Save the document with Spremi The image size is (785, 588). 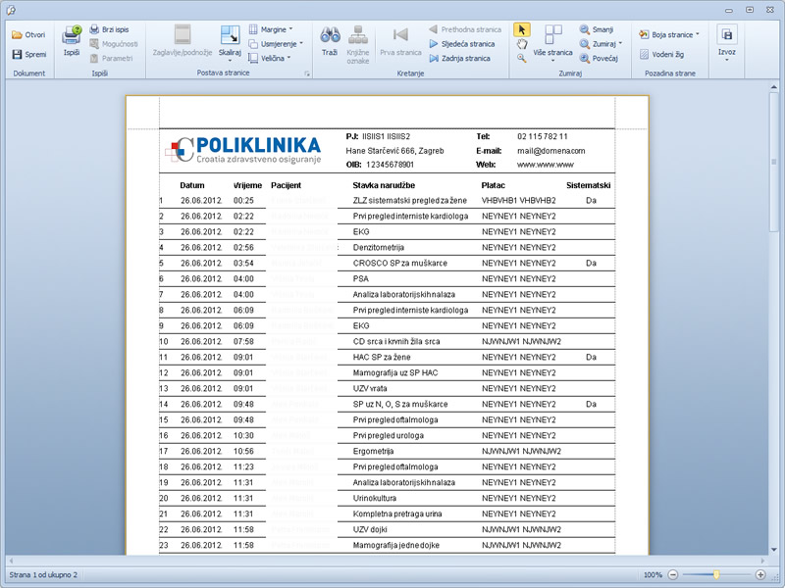[28, 54]
